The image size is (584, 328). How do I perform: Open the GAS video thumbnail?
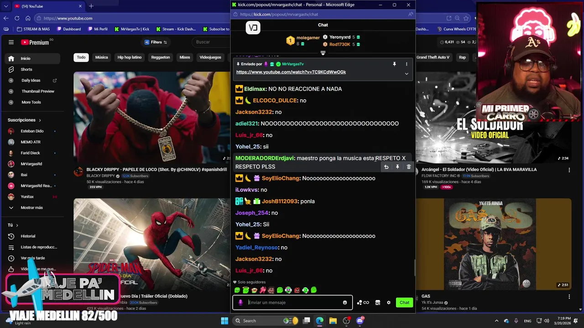point(493,244)
